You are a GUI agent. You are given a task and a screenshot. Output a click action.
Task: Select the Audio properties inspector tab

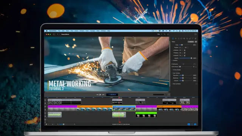pos(175,39)
